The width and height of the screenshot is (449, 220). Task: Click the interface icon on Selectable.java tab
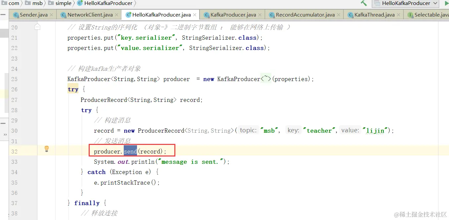(x=411, y=15)
